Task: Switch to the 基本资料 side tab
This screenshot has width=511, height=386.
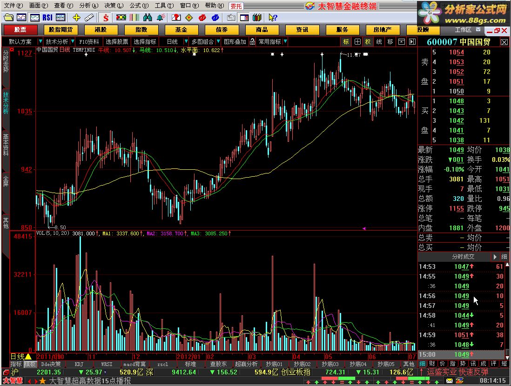Action: click(6, 145)
